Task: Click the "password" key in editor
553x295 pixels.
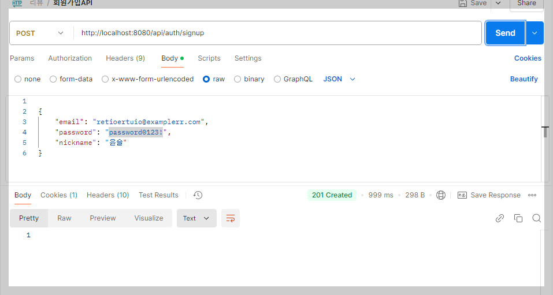Action: [x=76, y=132]
